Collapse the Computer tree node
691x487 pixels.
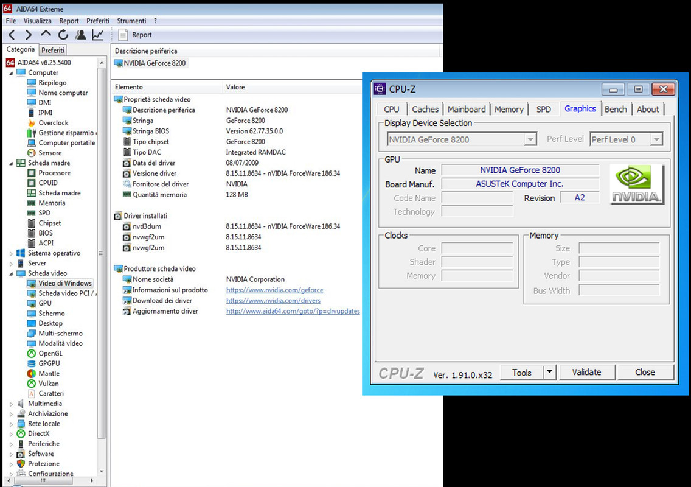[x=11, y=73]
